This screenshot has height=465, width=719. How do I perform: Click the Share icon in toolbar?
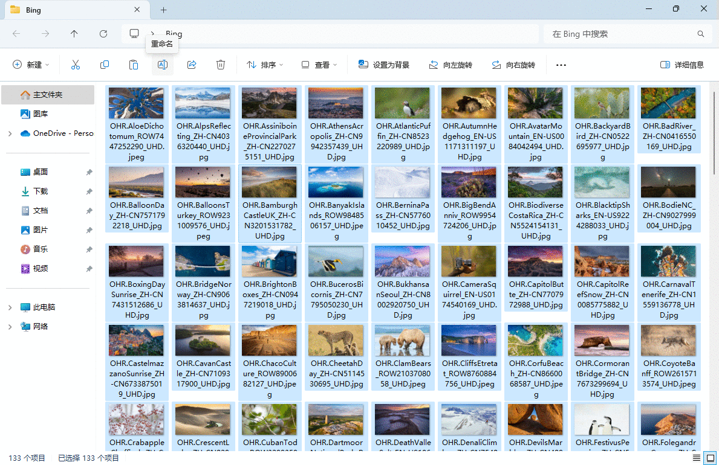point(192,65)
